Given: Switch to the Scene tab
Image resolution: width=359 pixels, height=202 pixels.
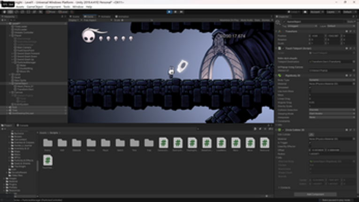Looking at the screenshot, I should [75, 16].
